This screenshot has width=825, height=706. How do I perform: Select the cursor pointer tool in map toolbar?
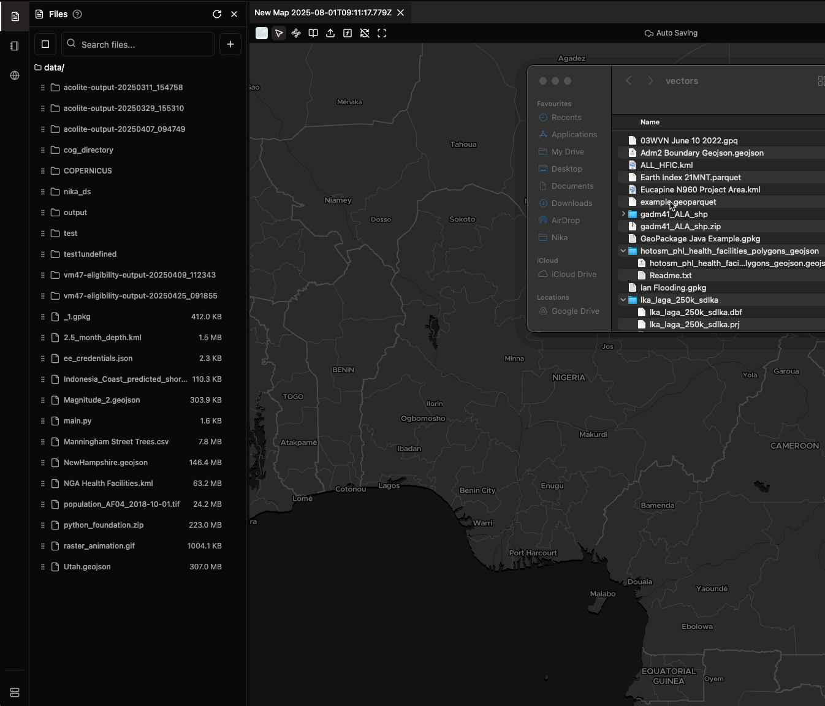coord(279,33)
